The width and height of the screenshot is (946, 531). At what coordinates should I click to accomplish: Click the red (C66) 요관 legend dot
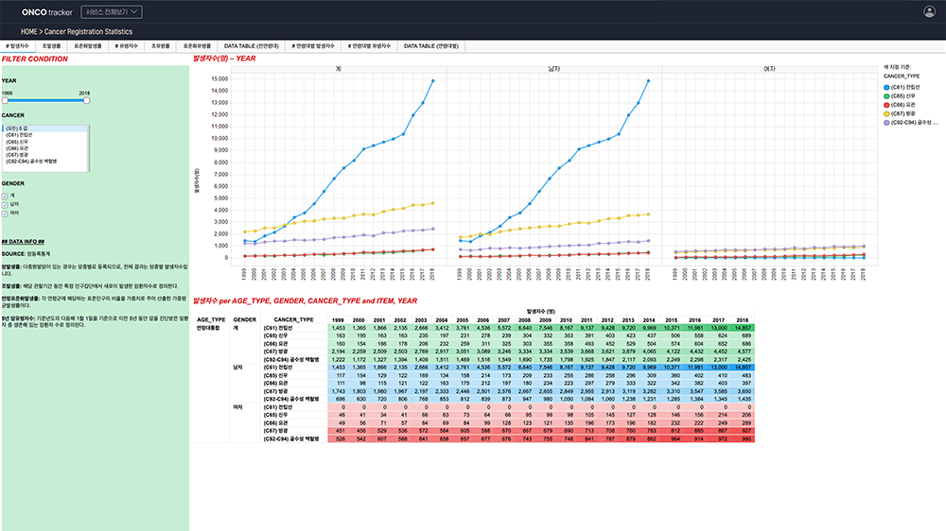[888, 104]
